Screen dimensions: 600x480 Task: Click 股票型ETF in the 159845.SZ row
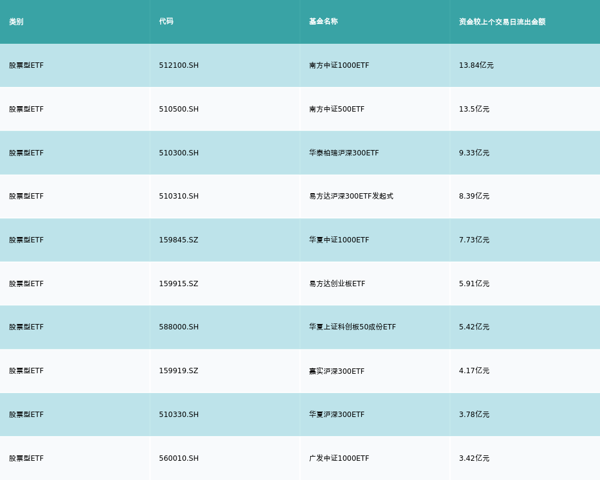pyautogui.click(x=26, y=239)
